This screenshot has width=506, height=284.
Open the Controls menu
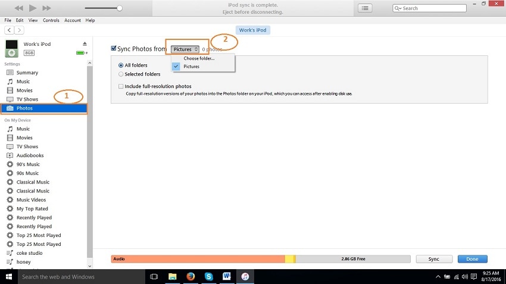(x=51, y=20)
